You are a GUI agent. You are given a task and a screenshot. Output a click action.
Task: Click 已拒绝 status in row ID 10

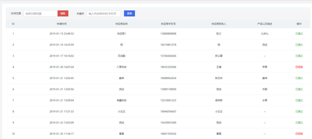click(x=299, y=134)
